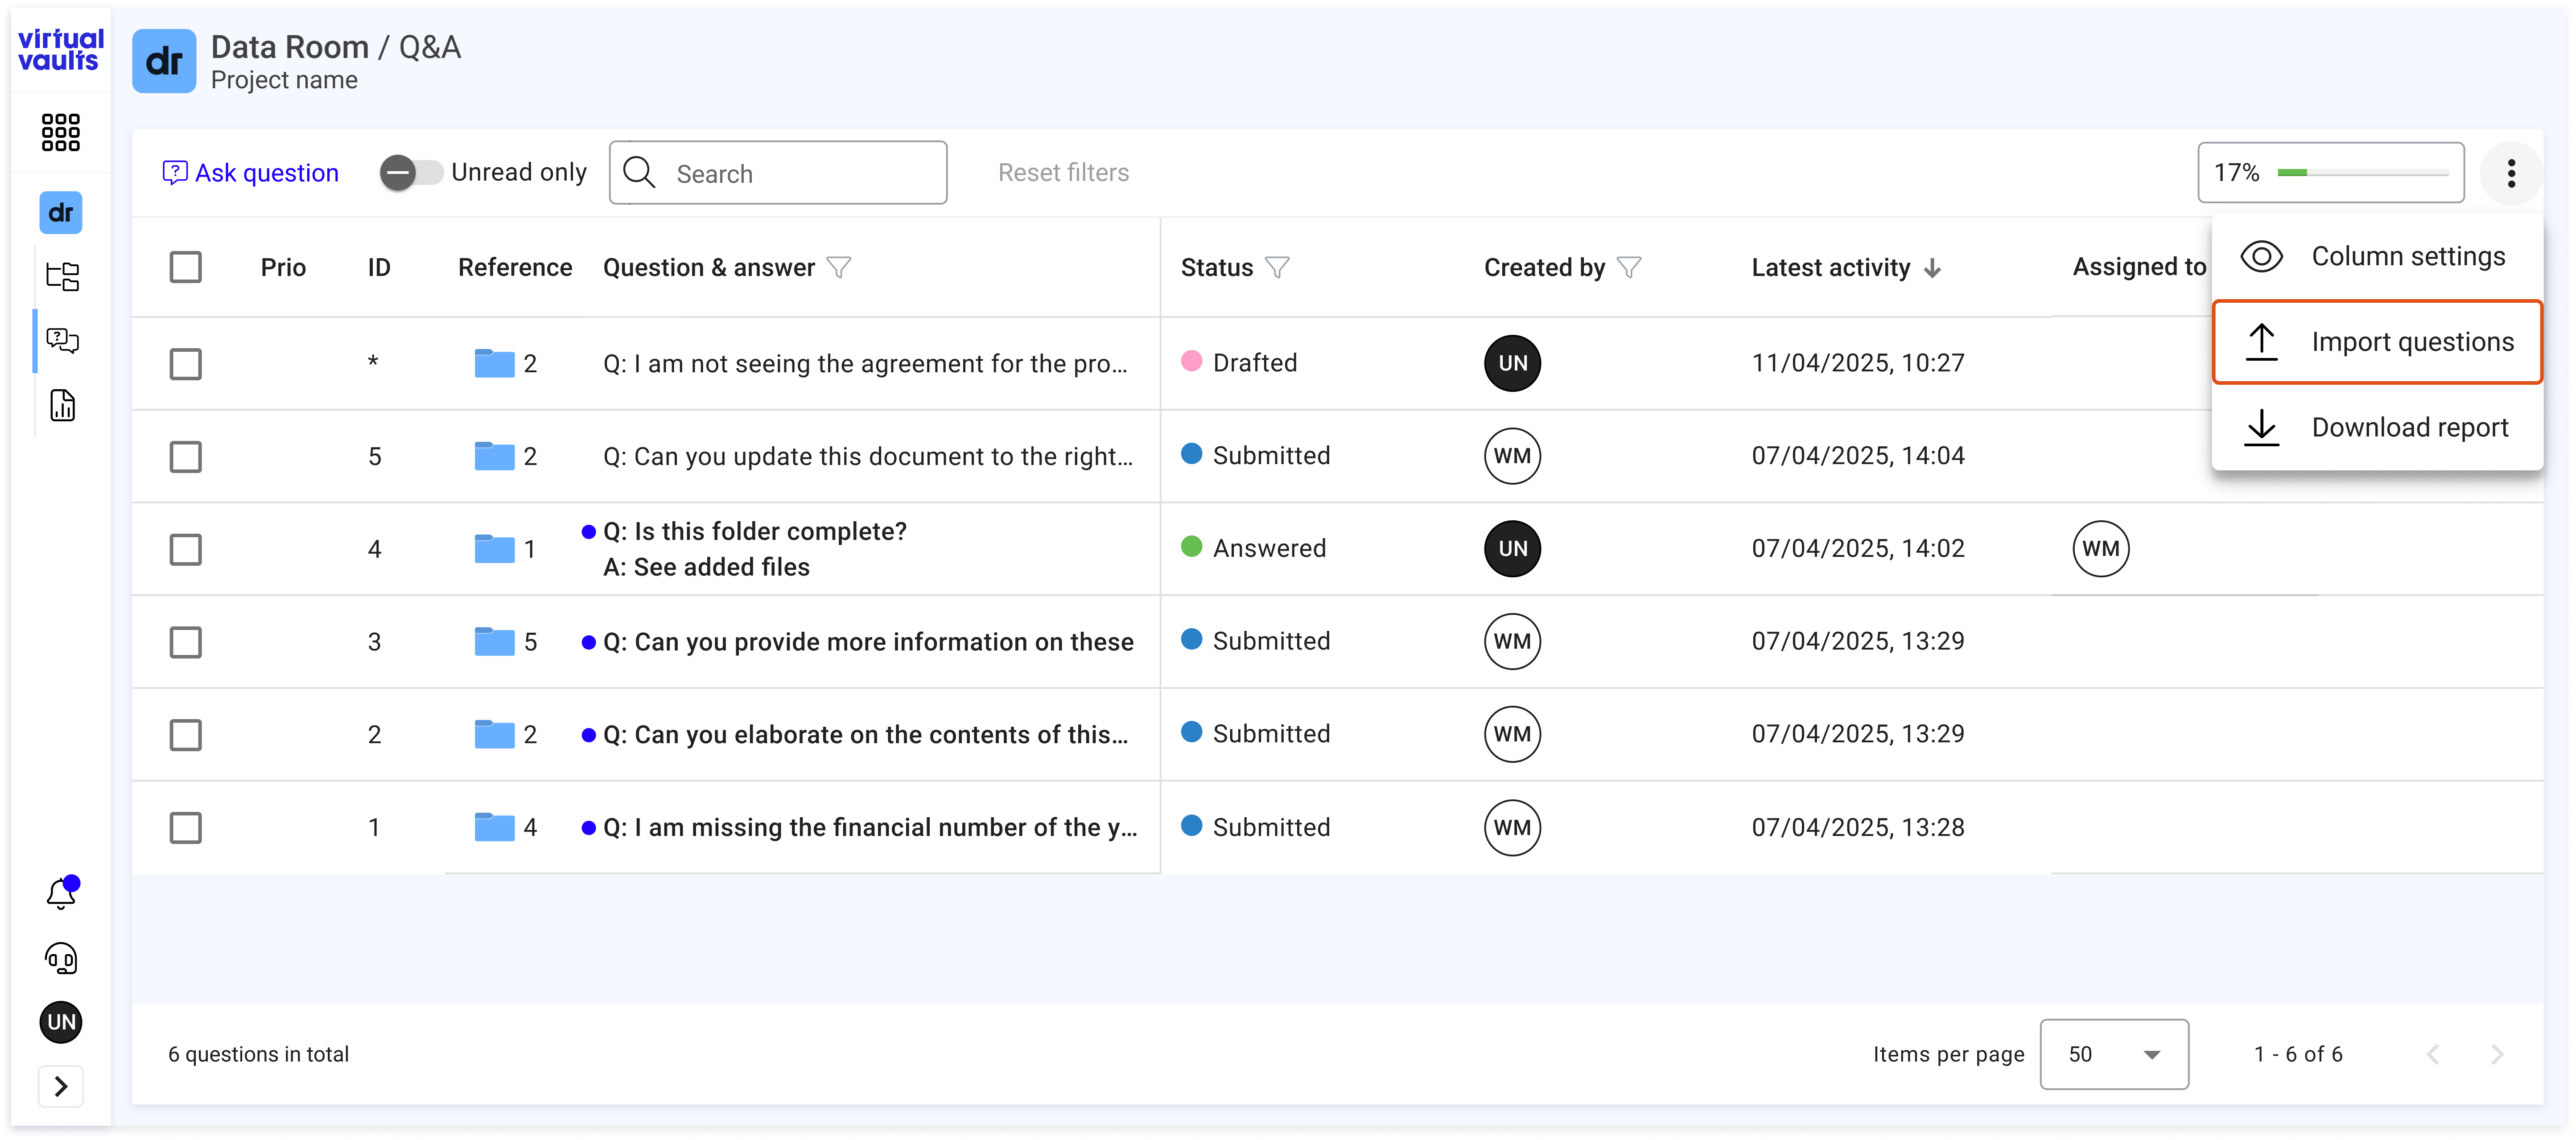Image resolution: width=2576 pixels, height=1140 pixels.
Task: Open question 'I am missing the financial number'
Action: [x=870, y=828]
